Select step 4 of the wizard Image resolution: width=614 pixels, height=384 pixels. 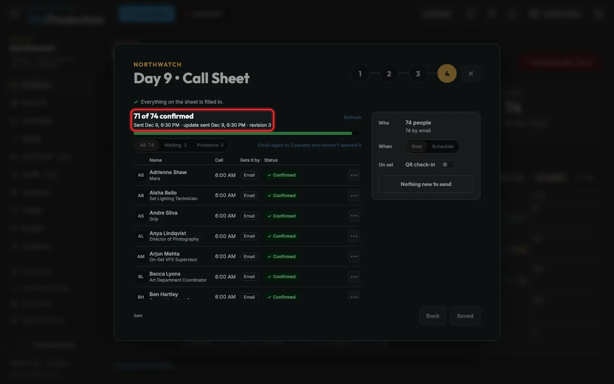point(447,74)
